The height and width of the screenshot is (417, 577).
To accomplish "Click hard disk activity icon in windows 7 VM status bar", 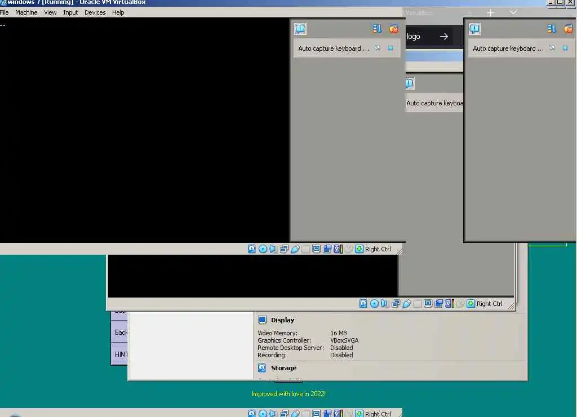I will coord(252,249).
